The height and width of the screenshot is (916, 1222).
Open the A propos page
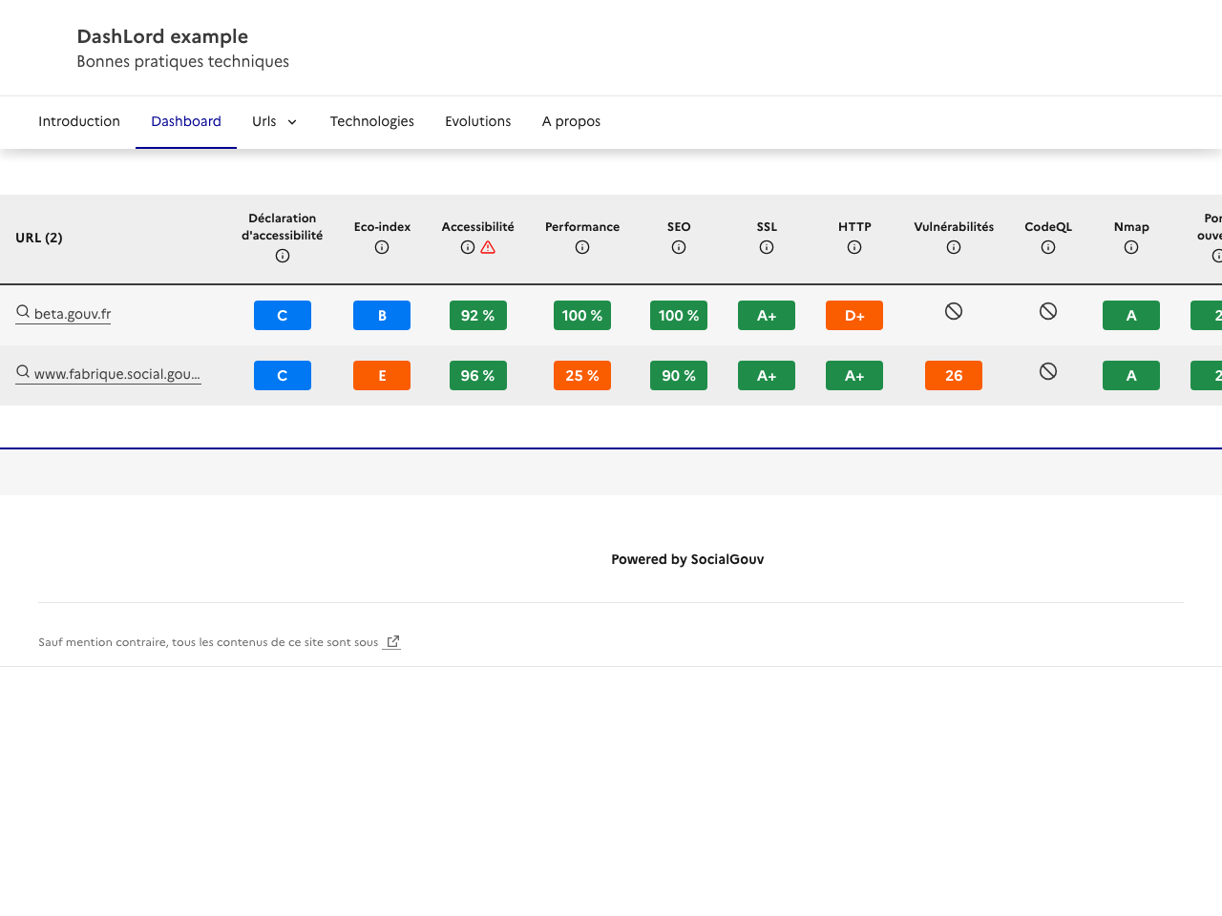[x=571, y=122]
